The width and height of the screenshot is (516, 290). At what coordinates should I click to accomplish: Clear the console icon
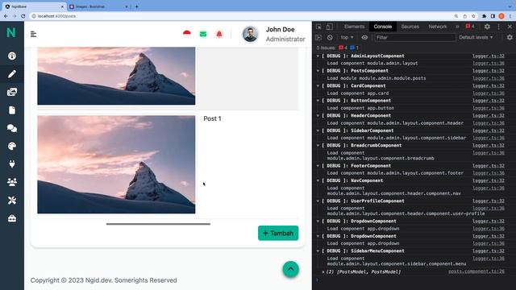click(x=330, y=38)
